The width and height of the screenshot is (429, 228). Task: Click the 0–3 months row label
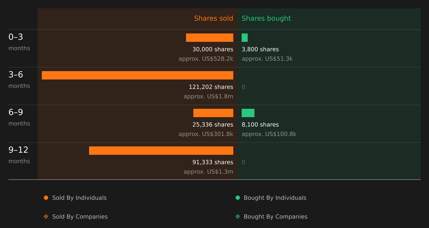19,42
